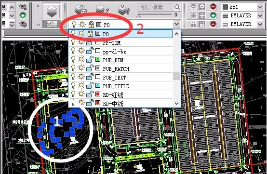This screenshot has width=267, height=174.
Task: Select layer RD-红线 from the list
Action: click(120, 94)
